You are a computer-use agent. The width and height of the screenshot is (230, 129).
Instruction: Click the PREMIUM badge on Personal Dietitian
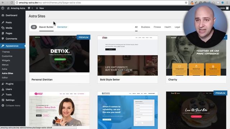pyautogui.click(x=83, y=37)
